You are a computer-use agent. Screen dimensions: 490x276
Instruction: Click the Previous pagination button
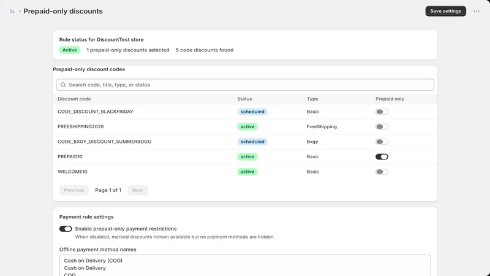click(x=74, y=190)
